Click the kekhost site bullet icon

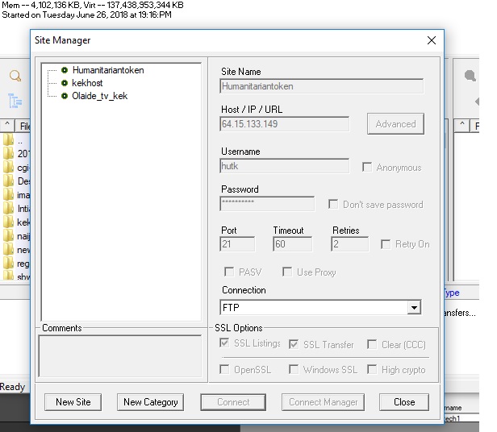point(65,83)
